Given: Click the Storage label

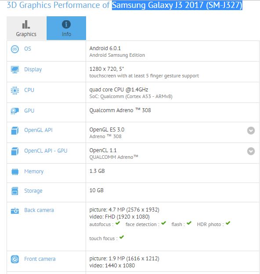Looking at the screenshot, I should tap(33, 191).
